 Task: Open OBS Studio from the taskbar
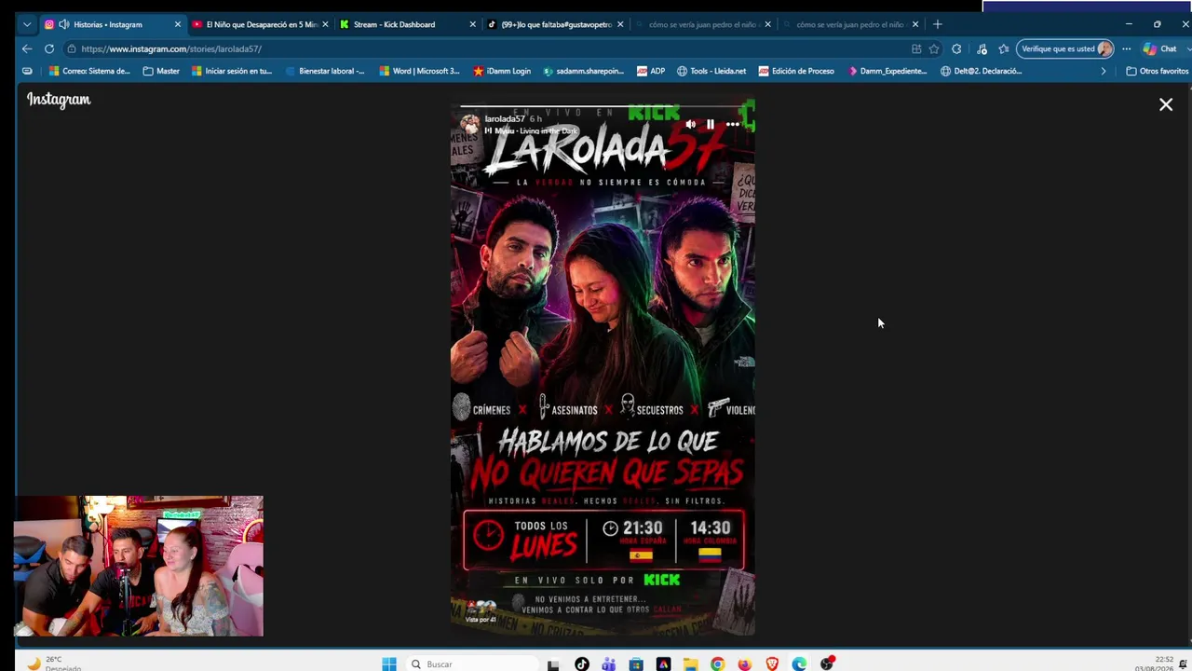(x=827, y=664)
